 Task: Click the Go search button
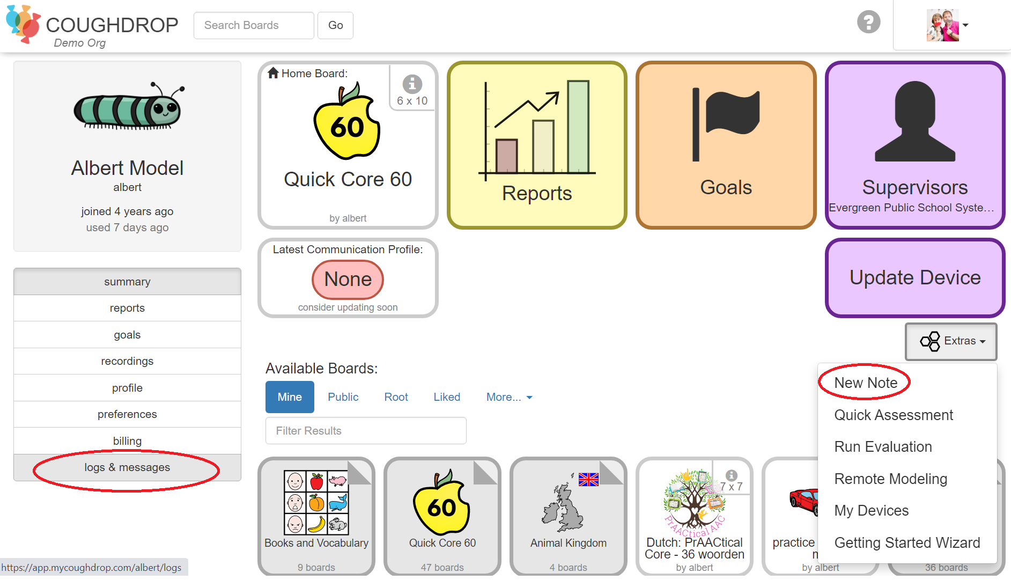pos(335,25)
